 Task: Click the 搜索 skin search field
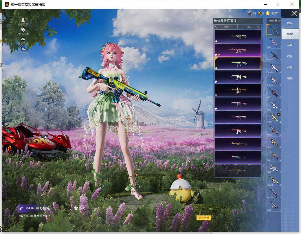(x=227, y=27)
